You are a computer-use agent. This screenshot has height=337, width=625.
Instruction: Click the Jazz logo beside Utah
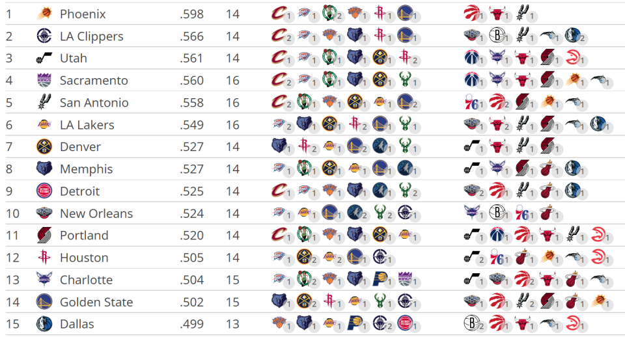44,58
